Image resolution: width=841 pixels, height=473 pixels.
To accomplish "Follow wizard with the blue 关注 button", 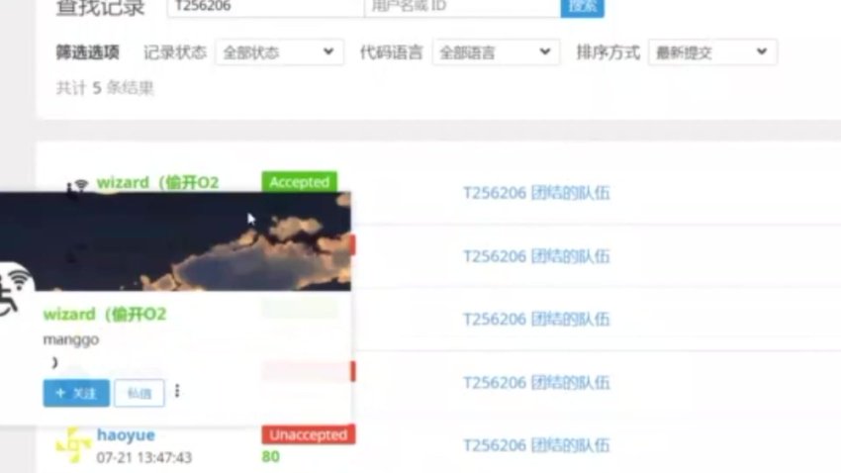I will click(x=76, y=393).
